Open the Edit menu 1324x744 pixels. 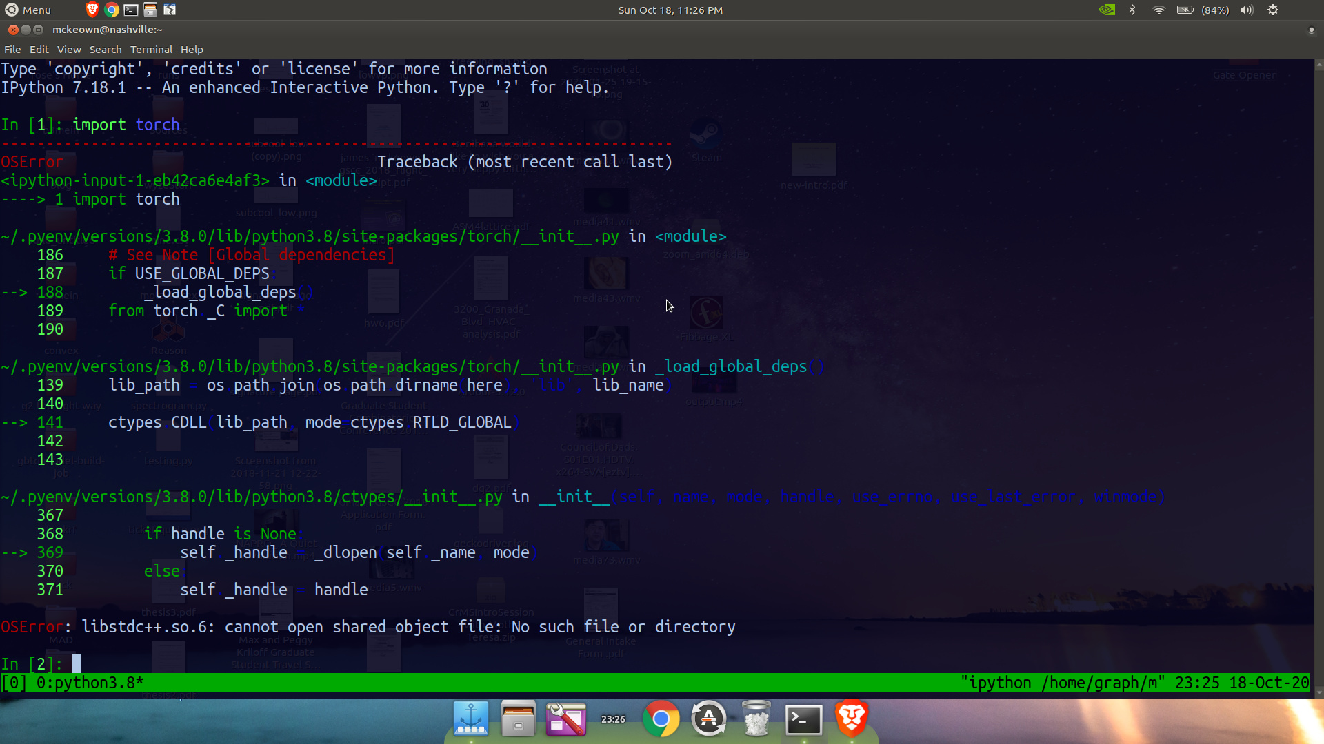click(39, 50)
